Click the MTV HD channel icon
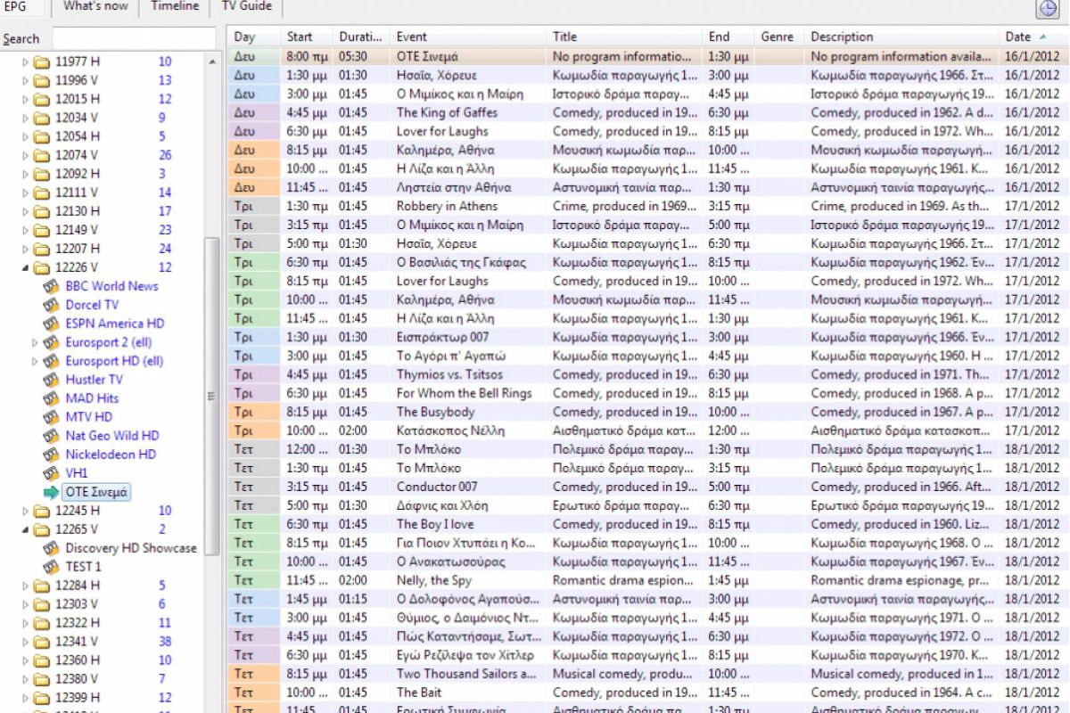Viewport: 1070px width, 713px height. 52,417
